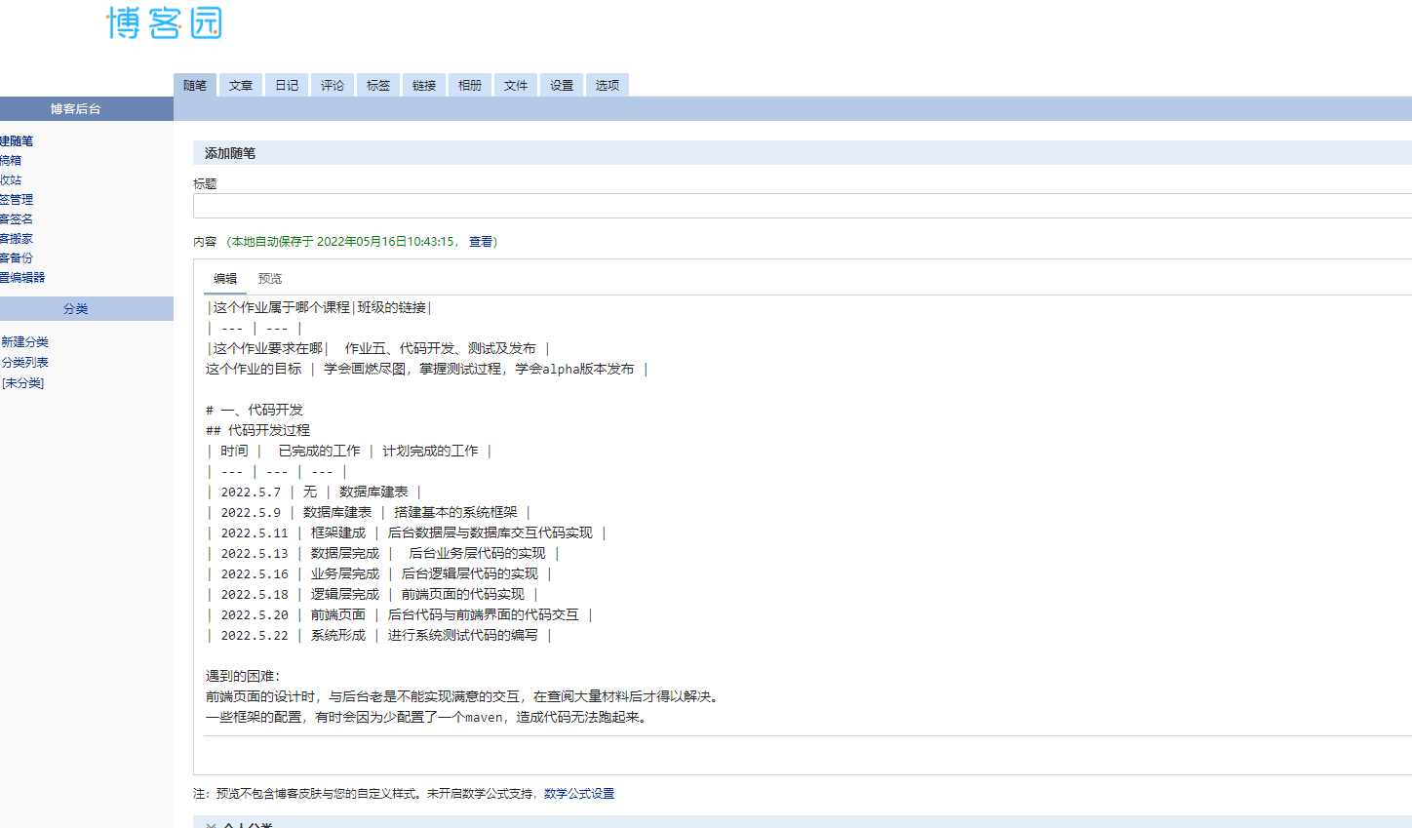Open the 链接 tab
Image resolution: width=1412 pixels, height=828 pixels.
424,85
